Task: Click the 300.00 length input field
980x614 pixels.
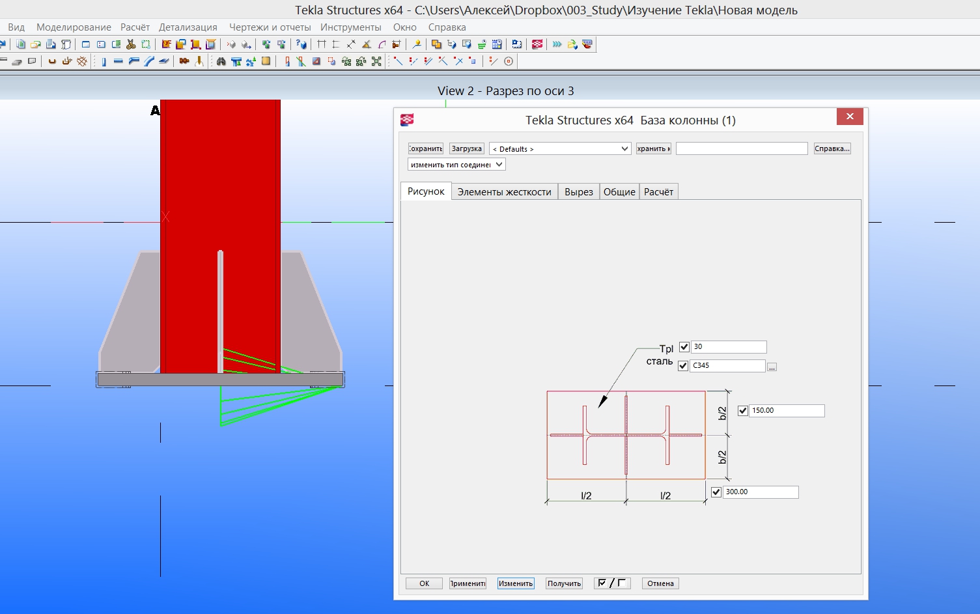Action: (x=760, y=492)
